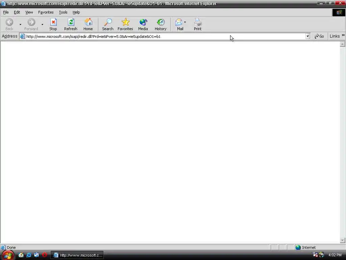Open the Favorites pane from toolbar
346x260 pixels.
[125, 24]
